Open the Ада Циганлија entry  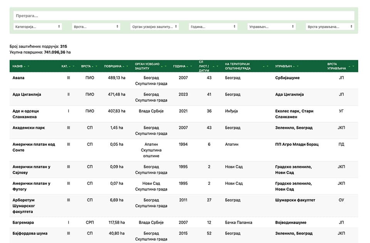[27, 94]
